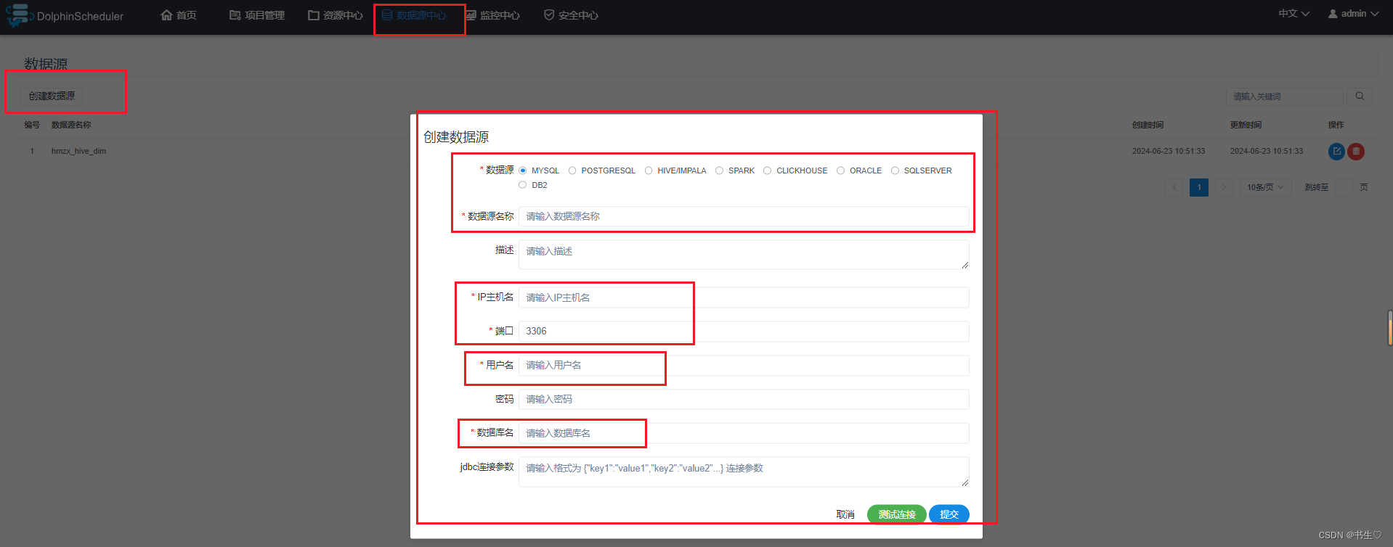Image resolution: width=1393 pixels, height=547 pixels.
Task: Expand the 中文 language dropdown
Action: (x=1294, y=14)
